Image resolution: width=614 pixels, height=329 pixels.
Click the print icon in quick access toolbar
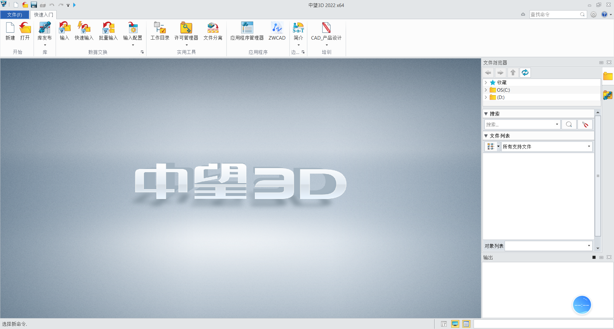point(43,5)
